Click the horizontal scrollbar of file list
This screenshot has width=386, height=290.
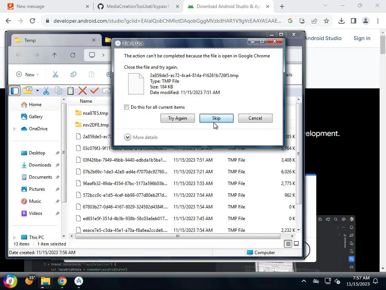178,236
